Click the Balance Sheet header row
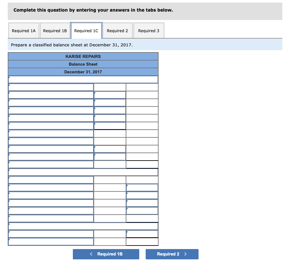 [x=83, y=64]
